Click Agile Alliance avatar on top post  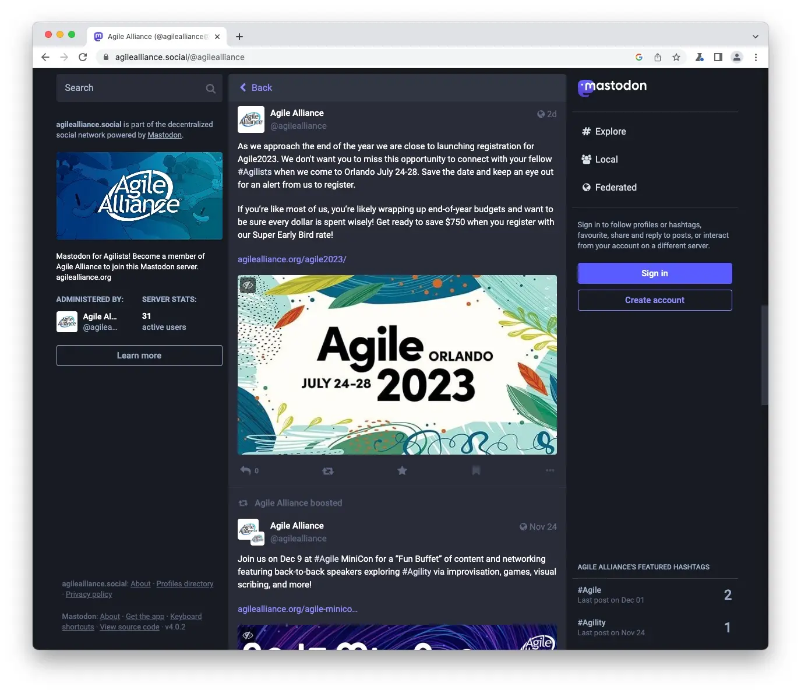251,119
